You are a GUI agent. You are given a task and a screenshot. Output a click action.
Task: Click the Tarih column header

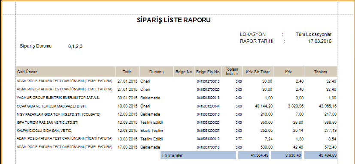tap(127, 72)
